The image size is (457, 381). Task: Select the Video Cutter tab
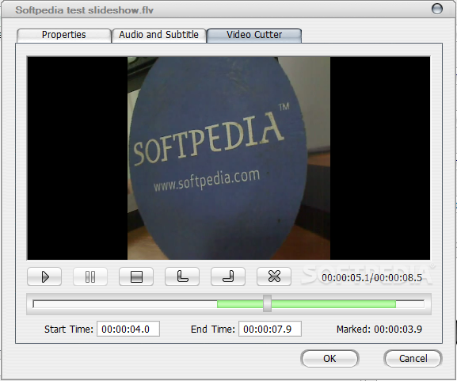(254, 35)
